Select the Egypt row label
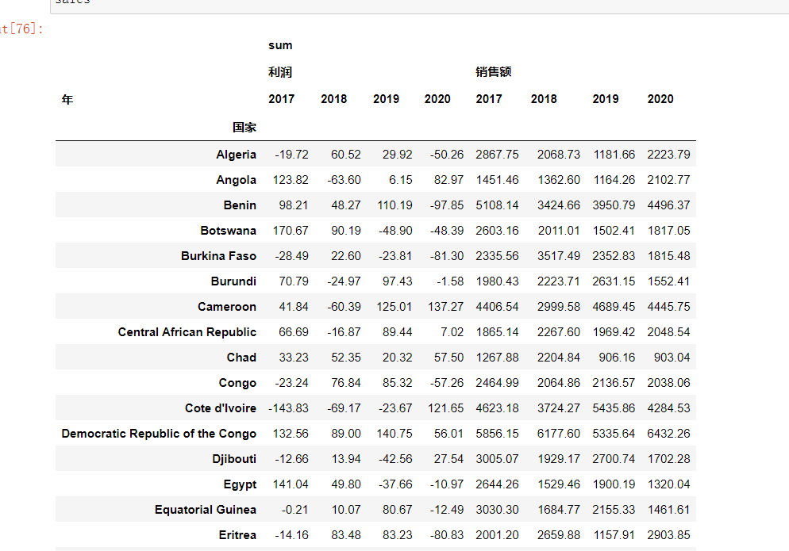The height and width of the screenshot is (551, 789). click(240, 484)
